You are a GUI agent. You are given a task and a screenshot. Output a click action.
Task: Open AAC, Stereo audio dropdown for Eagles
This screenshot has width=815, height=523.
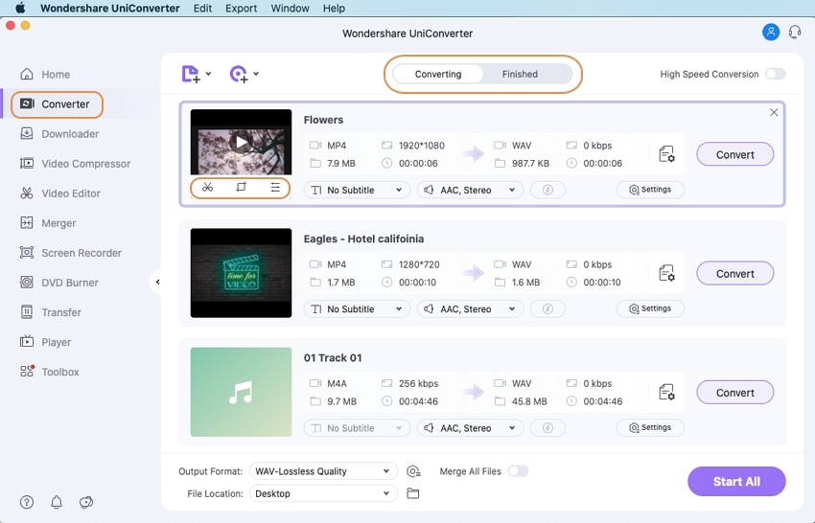point(470,309)
